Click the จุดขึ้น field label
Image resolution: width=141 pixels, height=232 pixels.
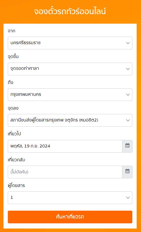point(13,56)
